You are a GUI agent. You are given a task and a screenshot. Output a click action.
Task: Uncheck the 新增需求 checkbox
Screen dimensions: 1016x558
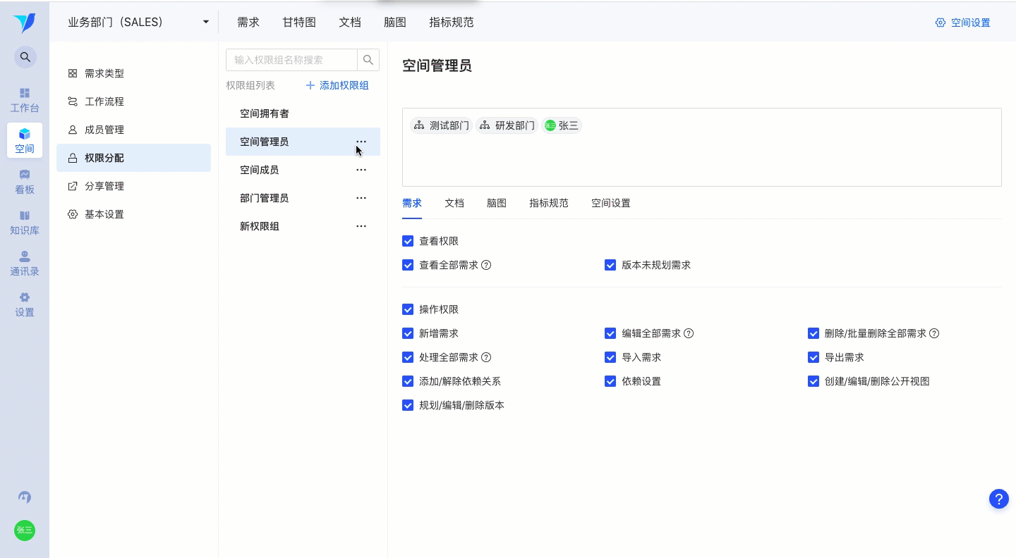click(408, 333)
